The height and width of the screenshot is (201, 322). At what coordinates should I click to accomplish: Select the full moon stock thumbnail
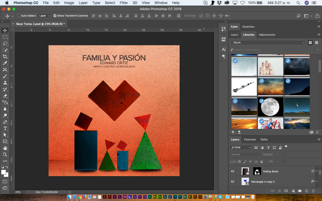[x=270, y=107]
